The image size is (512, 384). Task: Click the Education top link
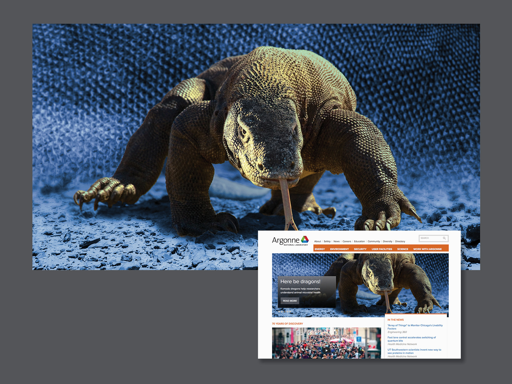[359, 241]
